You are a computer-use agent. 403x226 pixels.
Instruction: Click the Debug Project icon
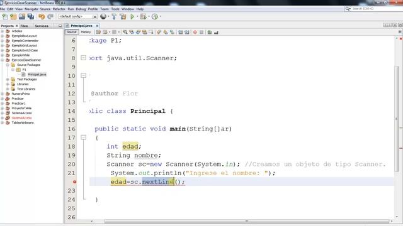click(x=143, y=17)
